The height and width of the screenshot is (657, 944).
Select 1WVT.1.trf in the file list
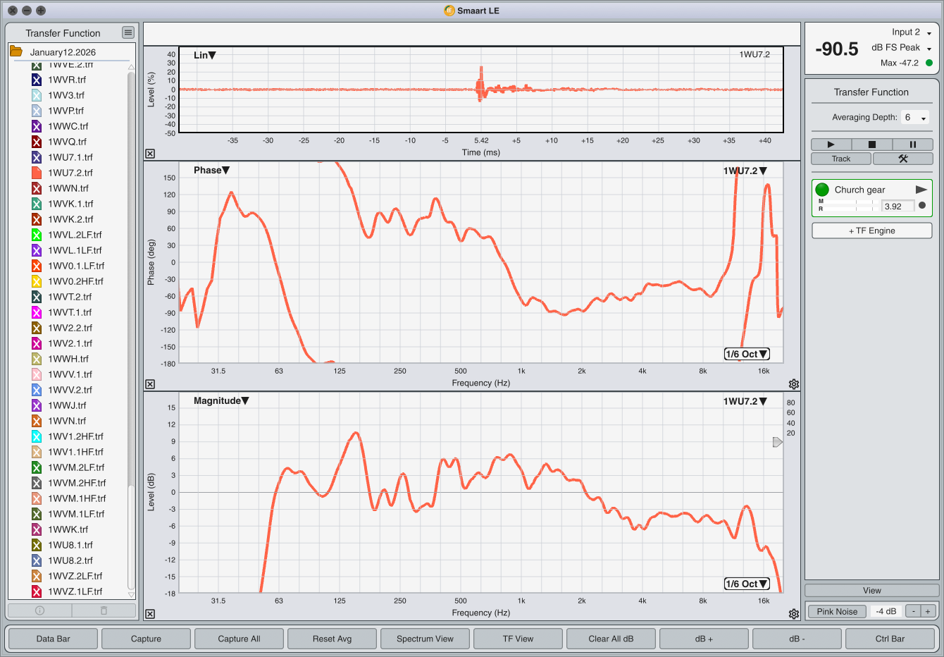70,312
